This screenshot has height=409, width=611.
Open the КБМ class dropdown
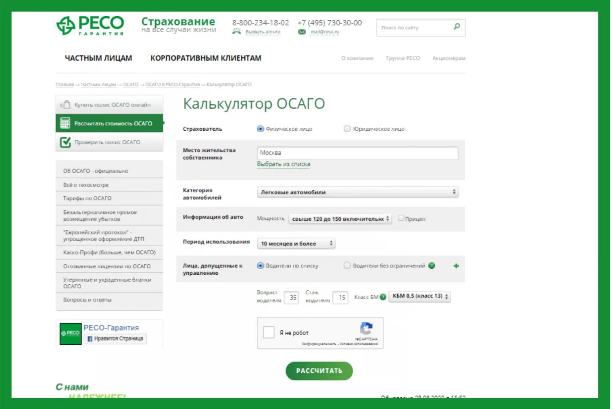pyautogui.click(x=420, y=296)
